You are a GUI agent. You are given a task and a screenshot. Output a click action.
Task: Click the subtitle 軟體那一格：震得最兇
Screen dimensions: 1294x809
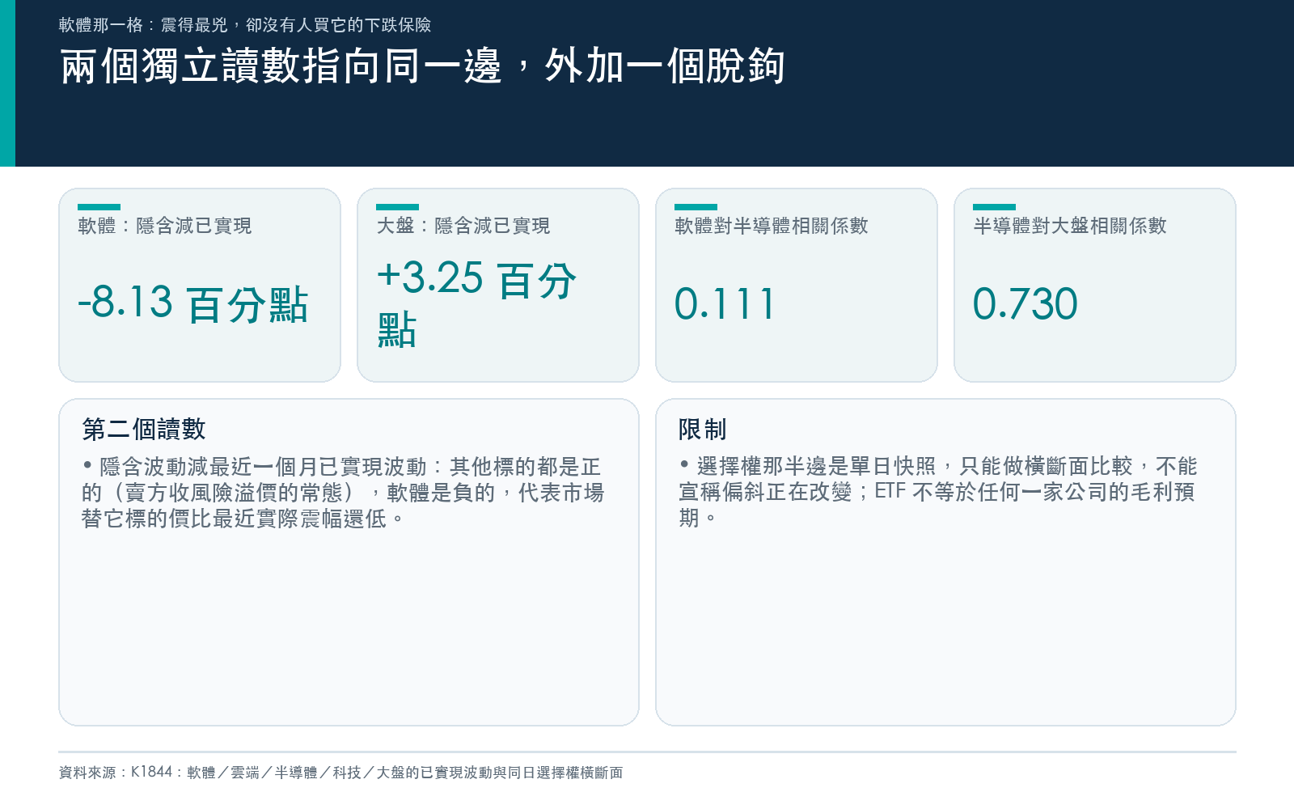pyautogui.click(x=244, y=25)
